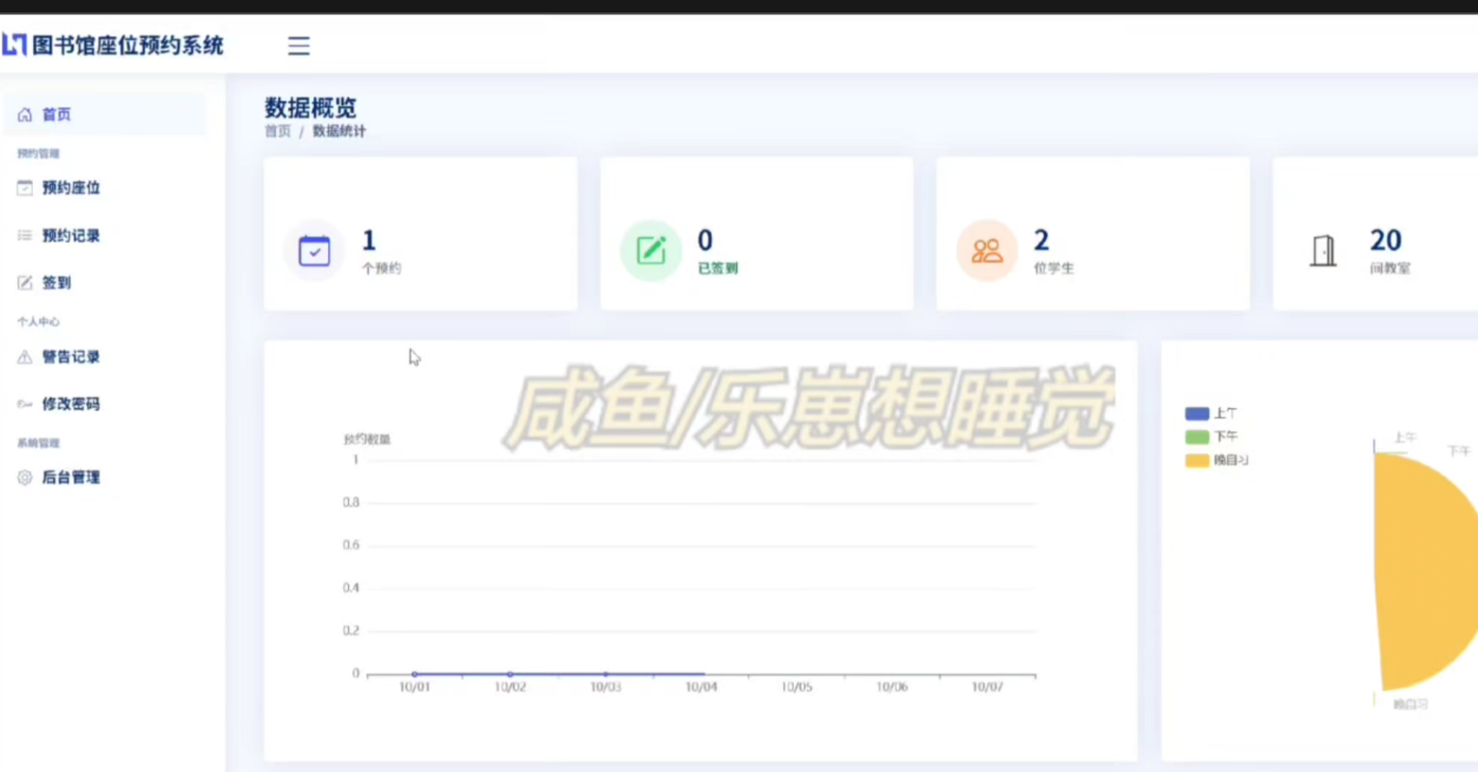Click the library system logo icon

tap(15, 45)
